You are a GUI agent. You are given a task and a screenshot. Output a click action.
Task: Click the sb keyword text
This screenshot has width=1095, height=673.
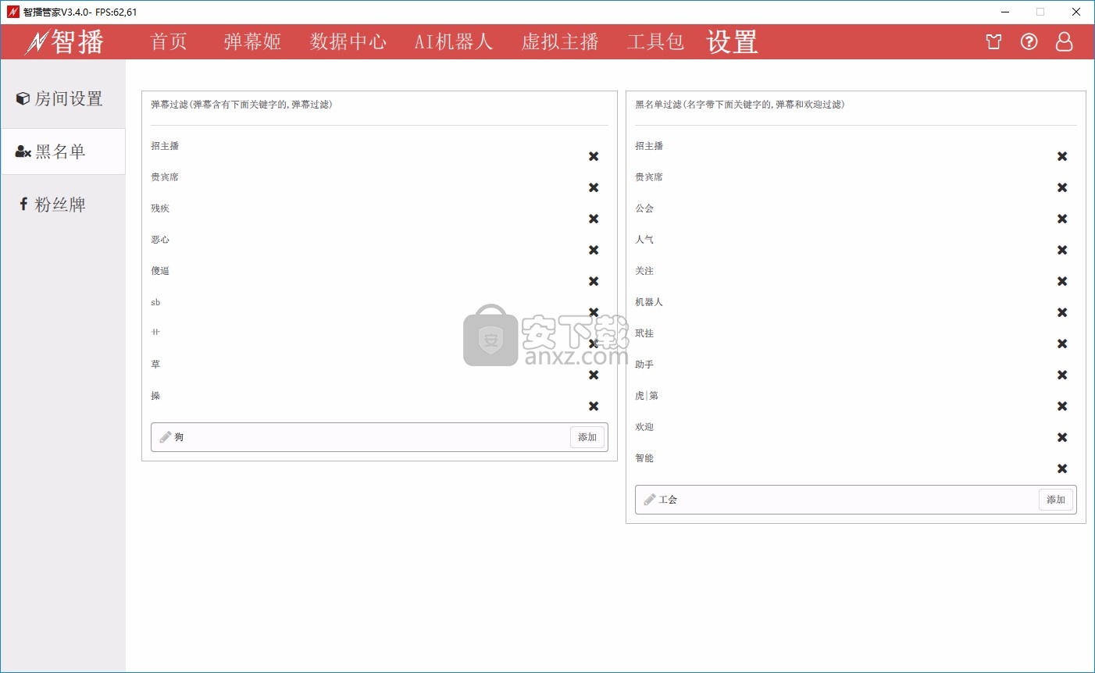pyautogui.click(x=155, y=302)
